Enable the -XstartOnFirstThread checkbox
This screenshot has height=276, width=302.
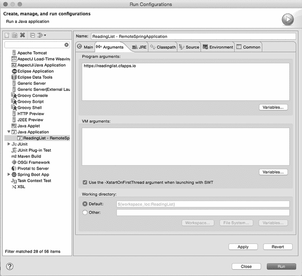(85, 182)
